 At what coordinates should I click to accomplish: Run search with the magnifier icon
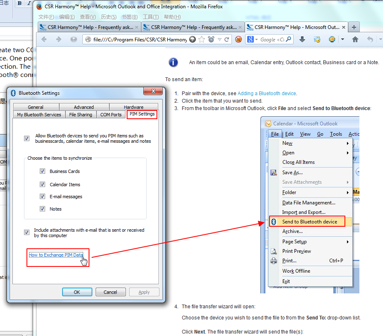tap(289, 39)
